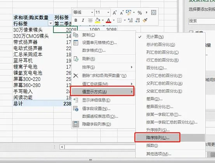Click the field settings icon beside 值字段设置
Screen dimensions: 215x163
[76, 109]
